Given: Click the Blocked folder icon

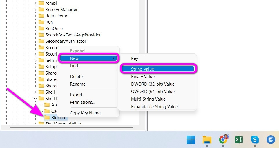Looking at the screenshot, I should pyautogui.click(x=47, y=118).
